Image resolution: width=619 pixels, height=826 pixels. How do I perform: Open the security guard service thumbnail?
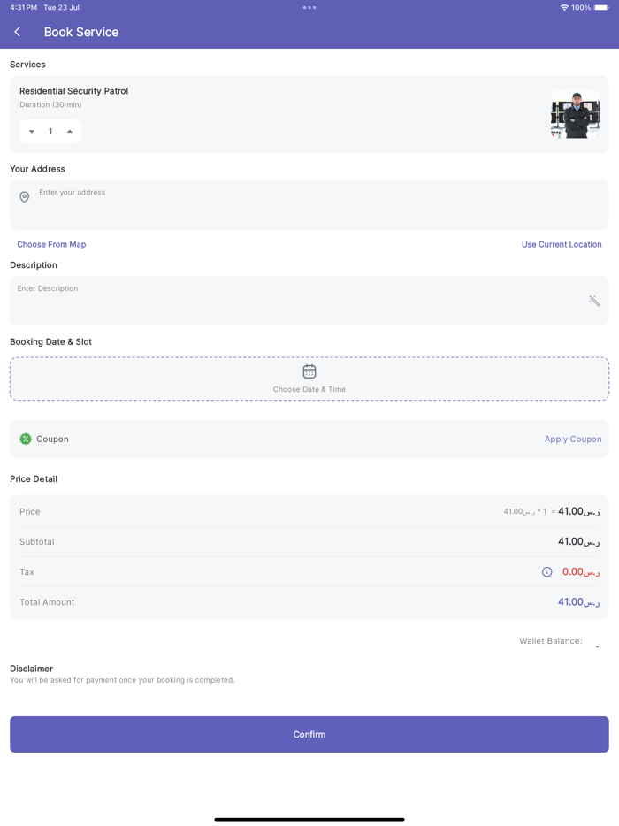tap(575, 114)
